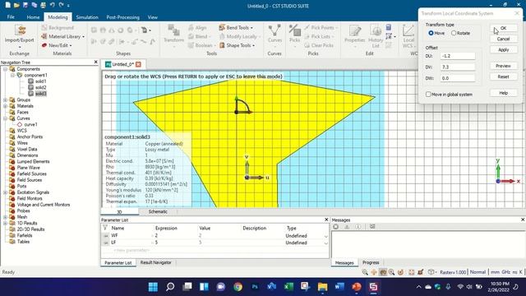Click the Undo arrow icon
Image resolution: width=526 pixels, height=296 pixels.
coord(53,5)
